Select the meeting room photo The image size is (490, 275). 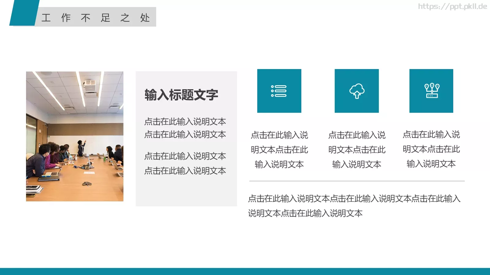tap(75, 136)
